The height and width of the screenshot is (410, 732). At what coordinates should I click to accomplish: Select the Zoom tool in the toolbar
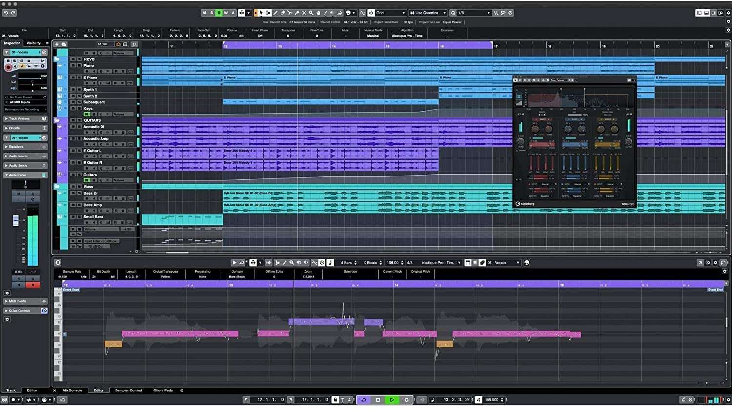tap(310, 13)
